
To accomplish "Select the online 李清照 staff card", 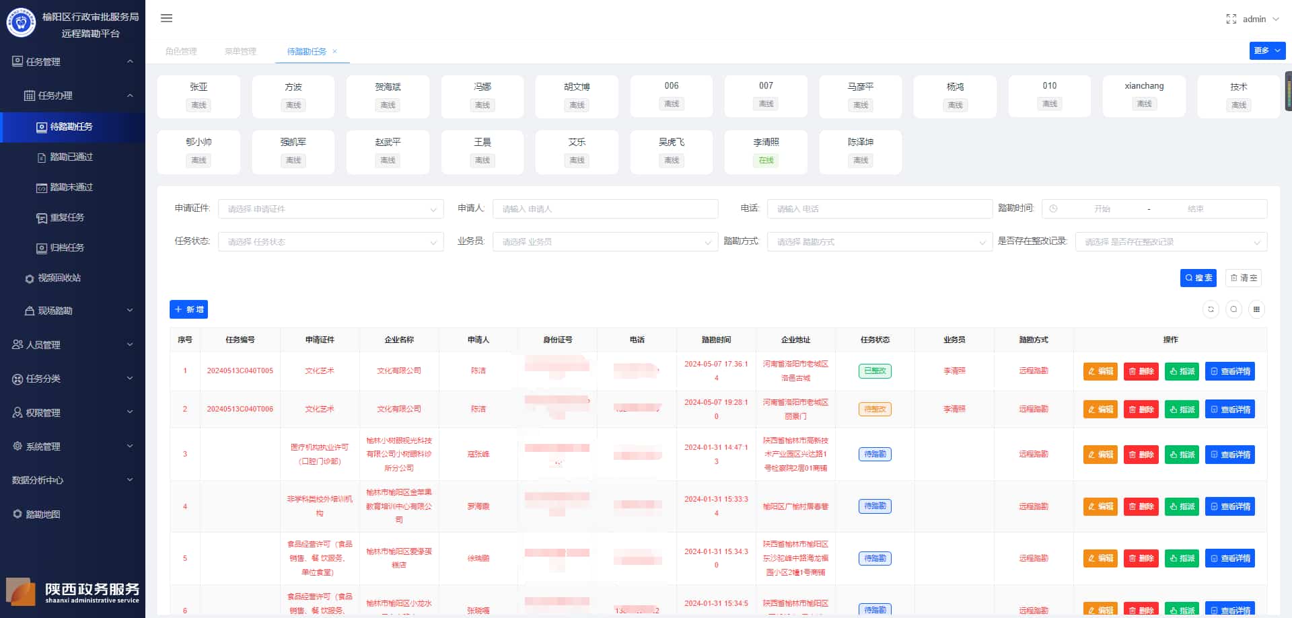I will point(766,152).
